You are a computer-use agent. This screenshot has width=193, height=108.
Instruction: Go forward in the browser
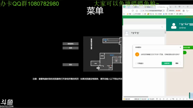(x=129, y=11)
